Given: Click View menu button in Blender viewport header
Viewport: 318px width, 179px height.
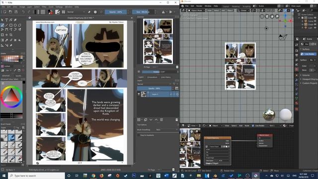Looking at the screenshot, I should click(209, 10).
